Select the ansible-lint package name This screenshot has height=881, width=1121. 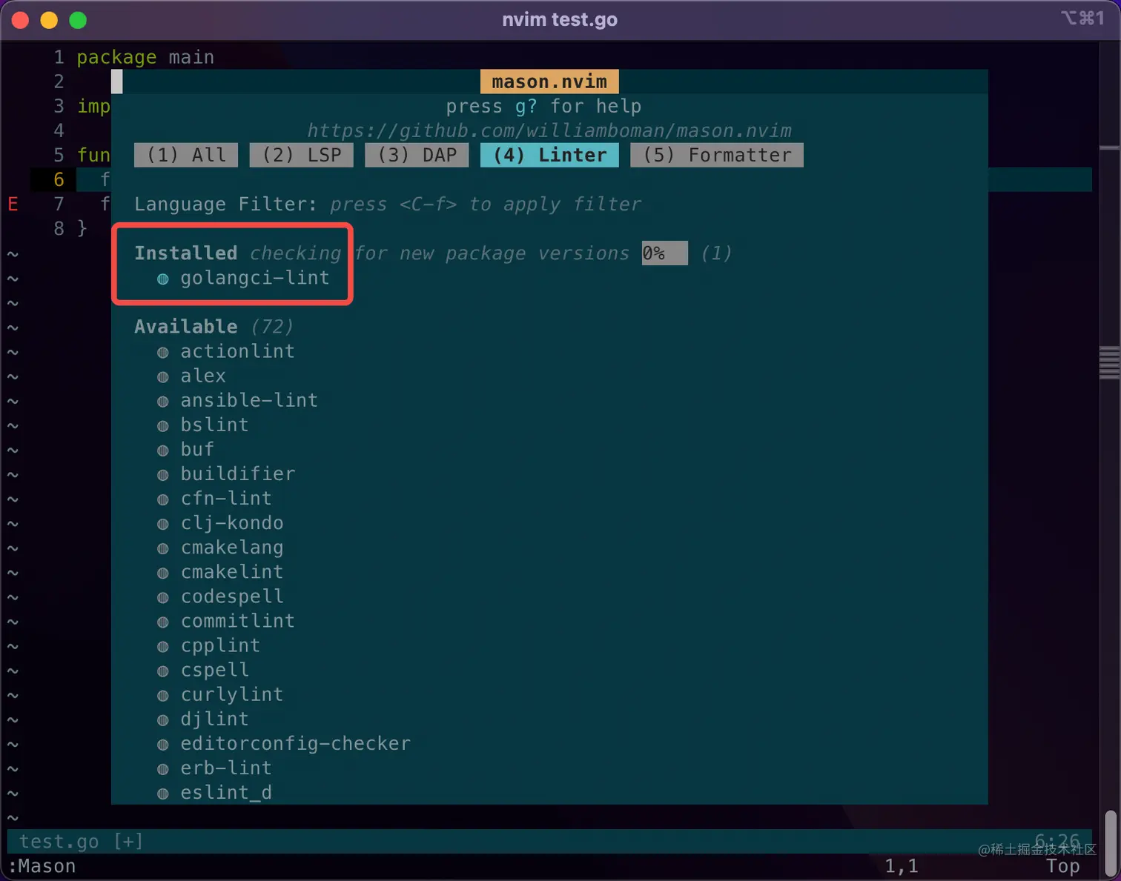[249, 400]
